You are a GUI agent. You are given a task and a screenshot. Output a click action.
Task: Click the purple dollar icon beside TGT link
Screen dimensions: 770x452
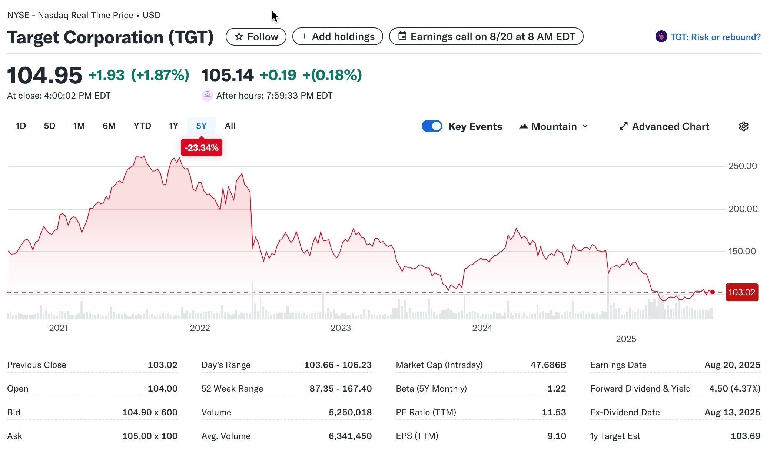point(661,37)
